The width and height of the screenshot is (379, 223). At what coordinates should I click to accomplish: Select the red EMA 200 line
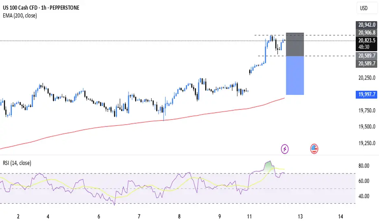point(122,127)
